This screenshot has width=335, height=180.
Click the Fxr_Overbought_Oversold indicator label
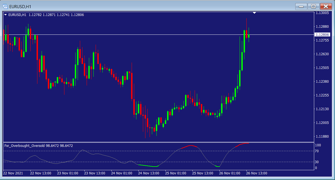coord(25,146)
